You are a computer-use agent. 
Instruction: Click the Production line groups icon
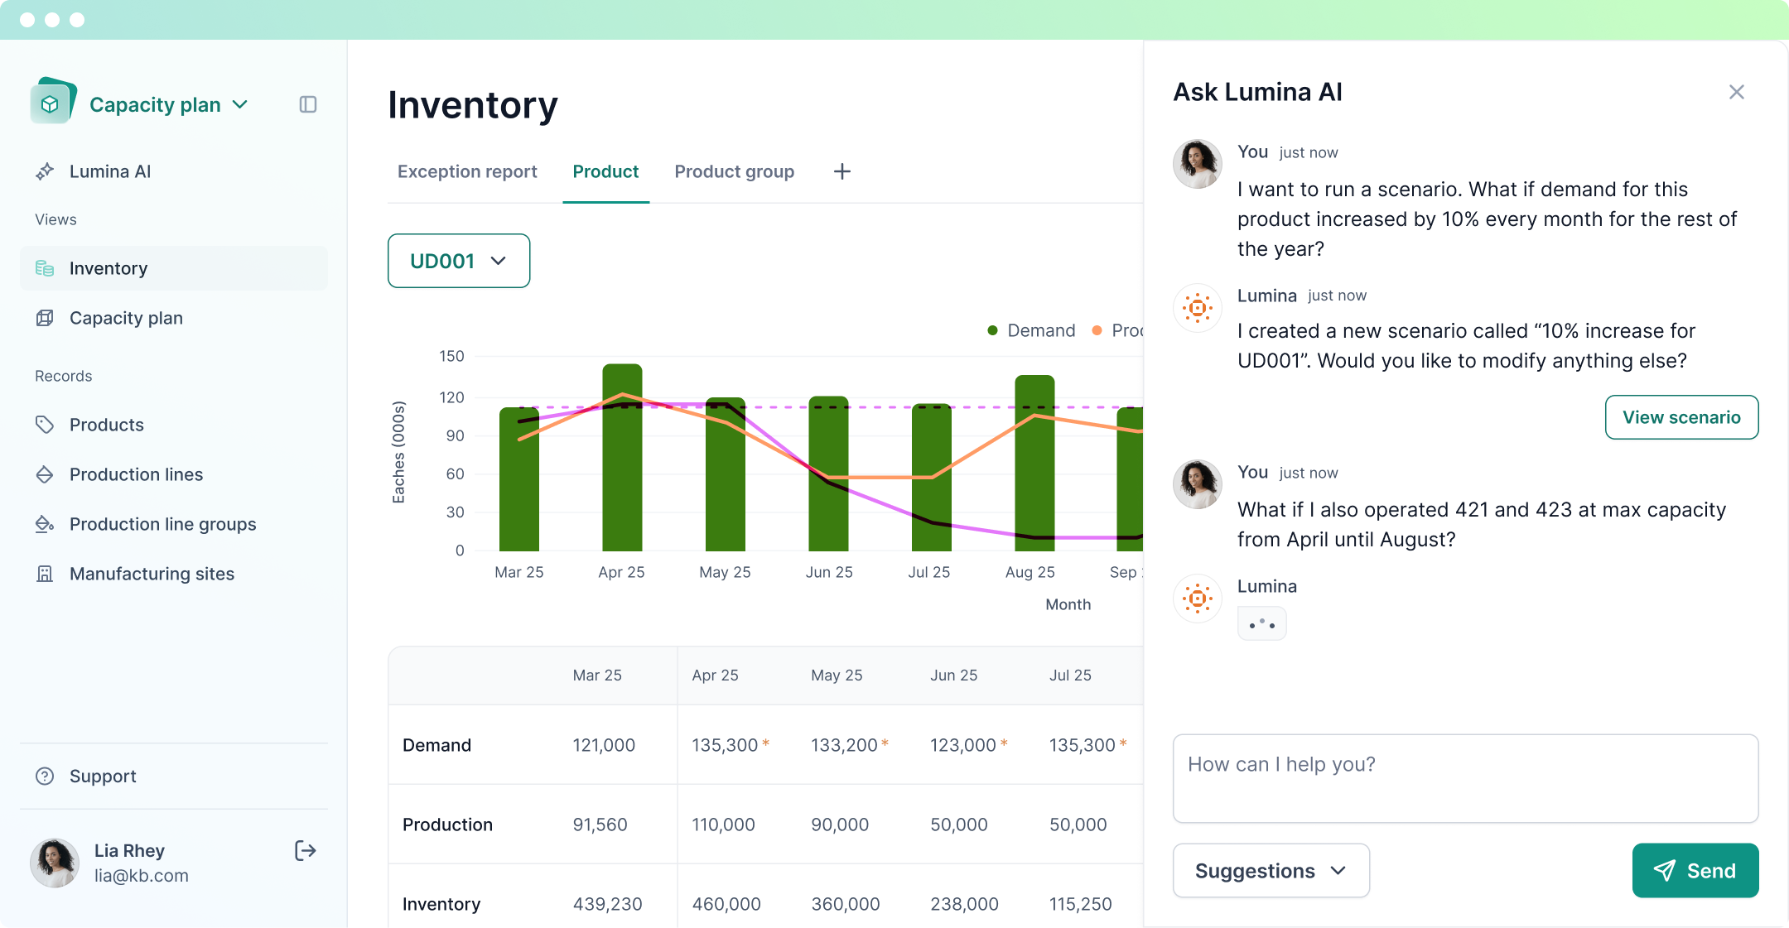(45, 524)
